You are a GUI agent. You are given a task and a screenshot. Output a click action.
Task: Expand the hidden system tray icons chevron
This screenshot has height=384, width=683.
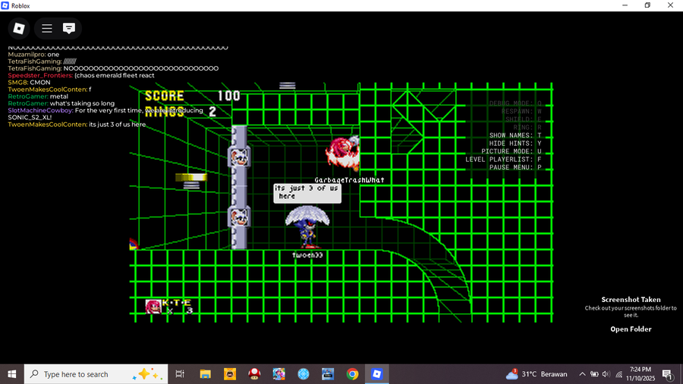[582, 374]
